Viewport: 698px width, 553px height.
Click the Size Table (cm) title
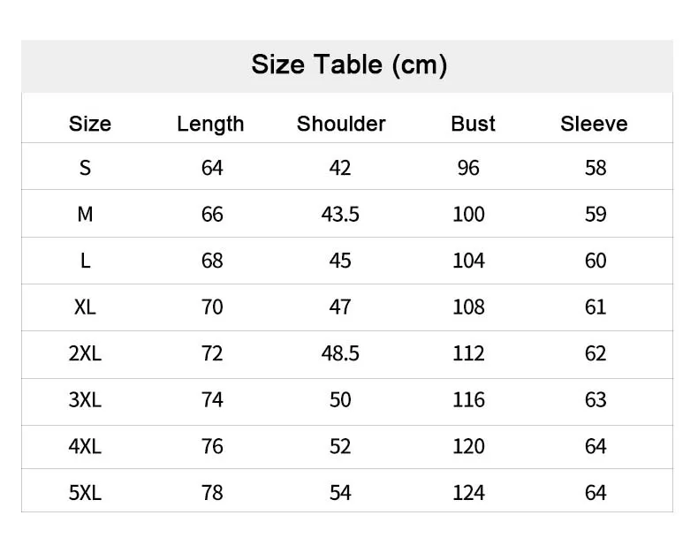pyautogui.click(x=349, y=64)
